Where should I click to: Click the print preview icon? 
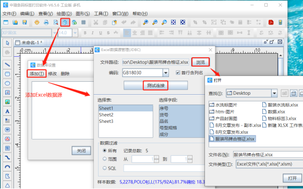tap(56, 22)
